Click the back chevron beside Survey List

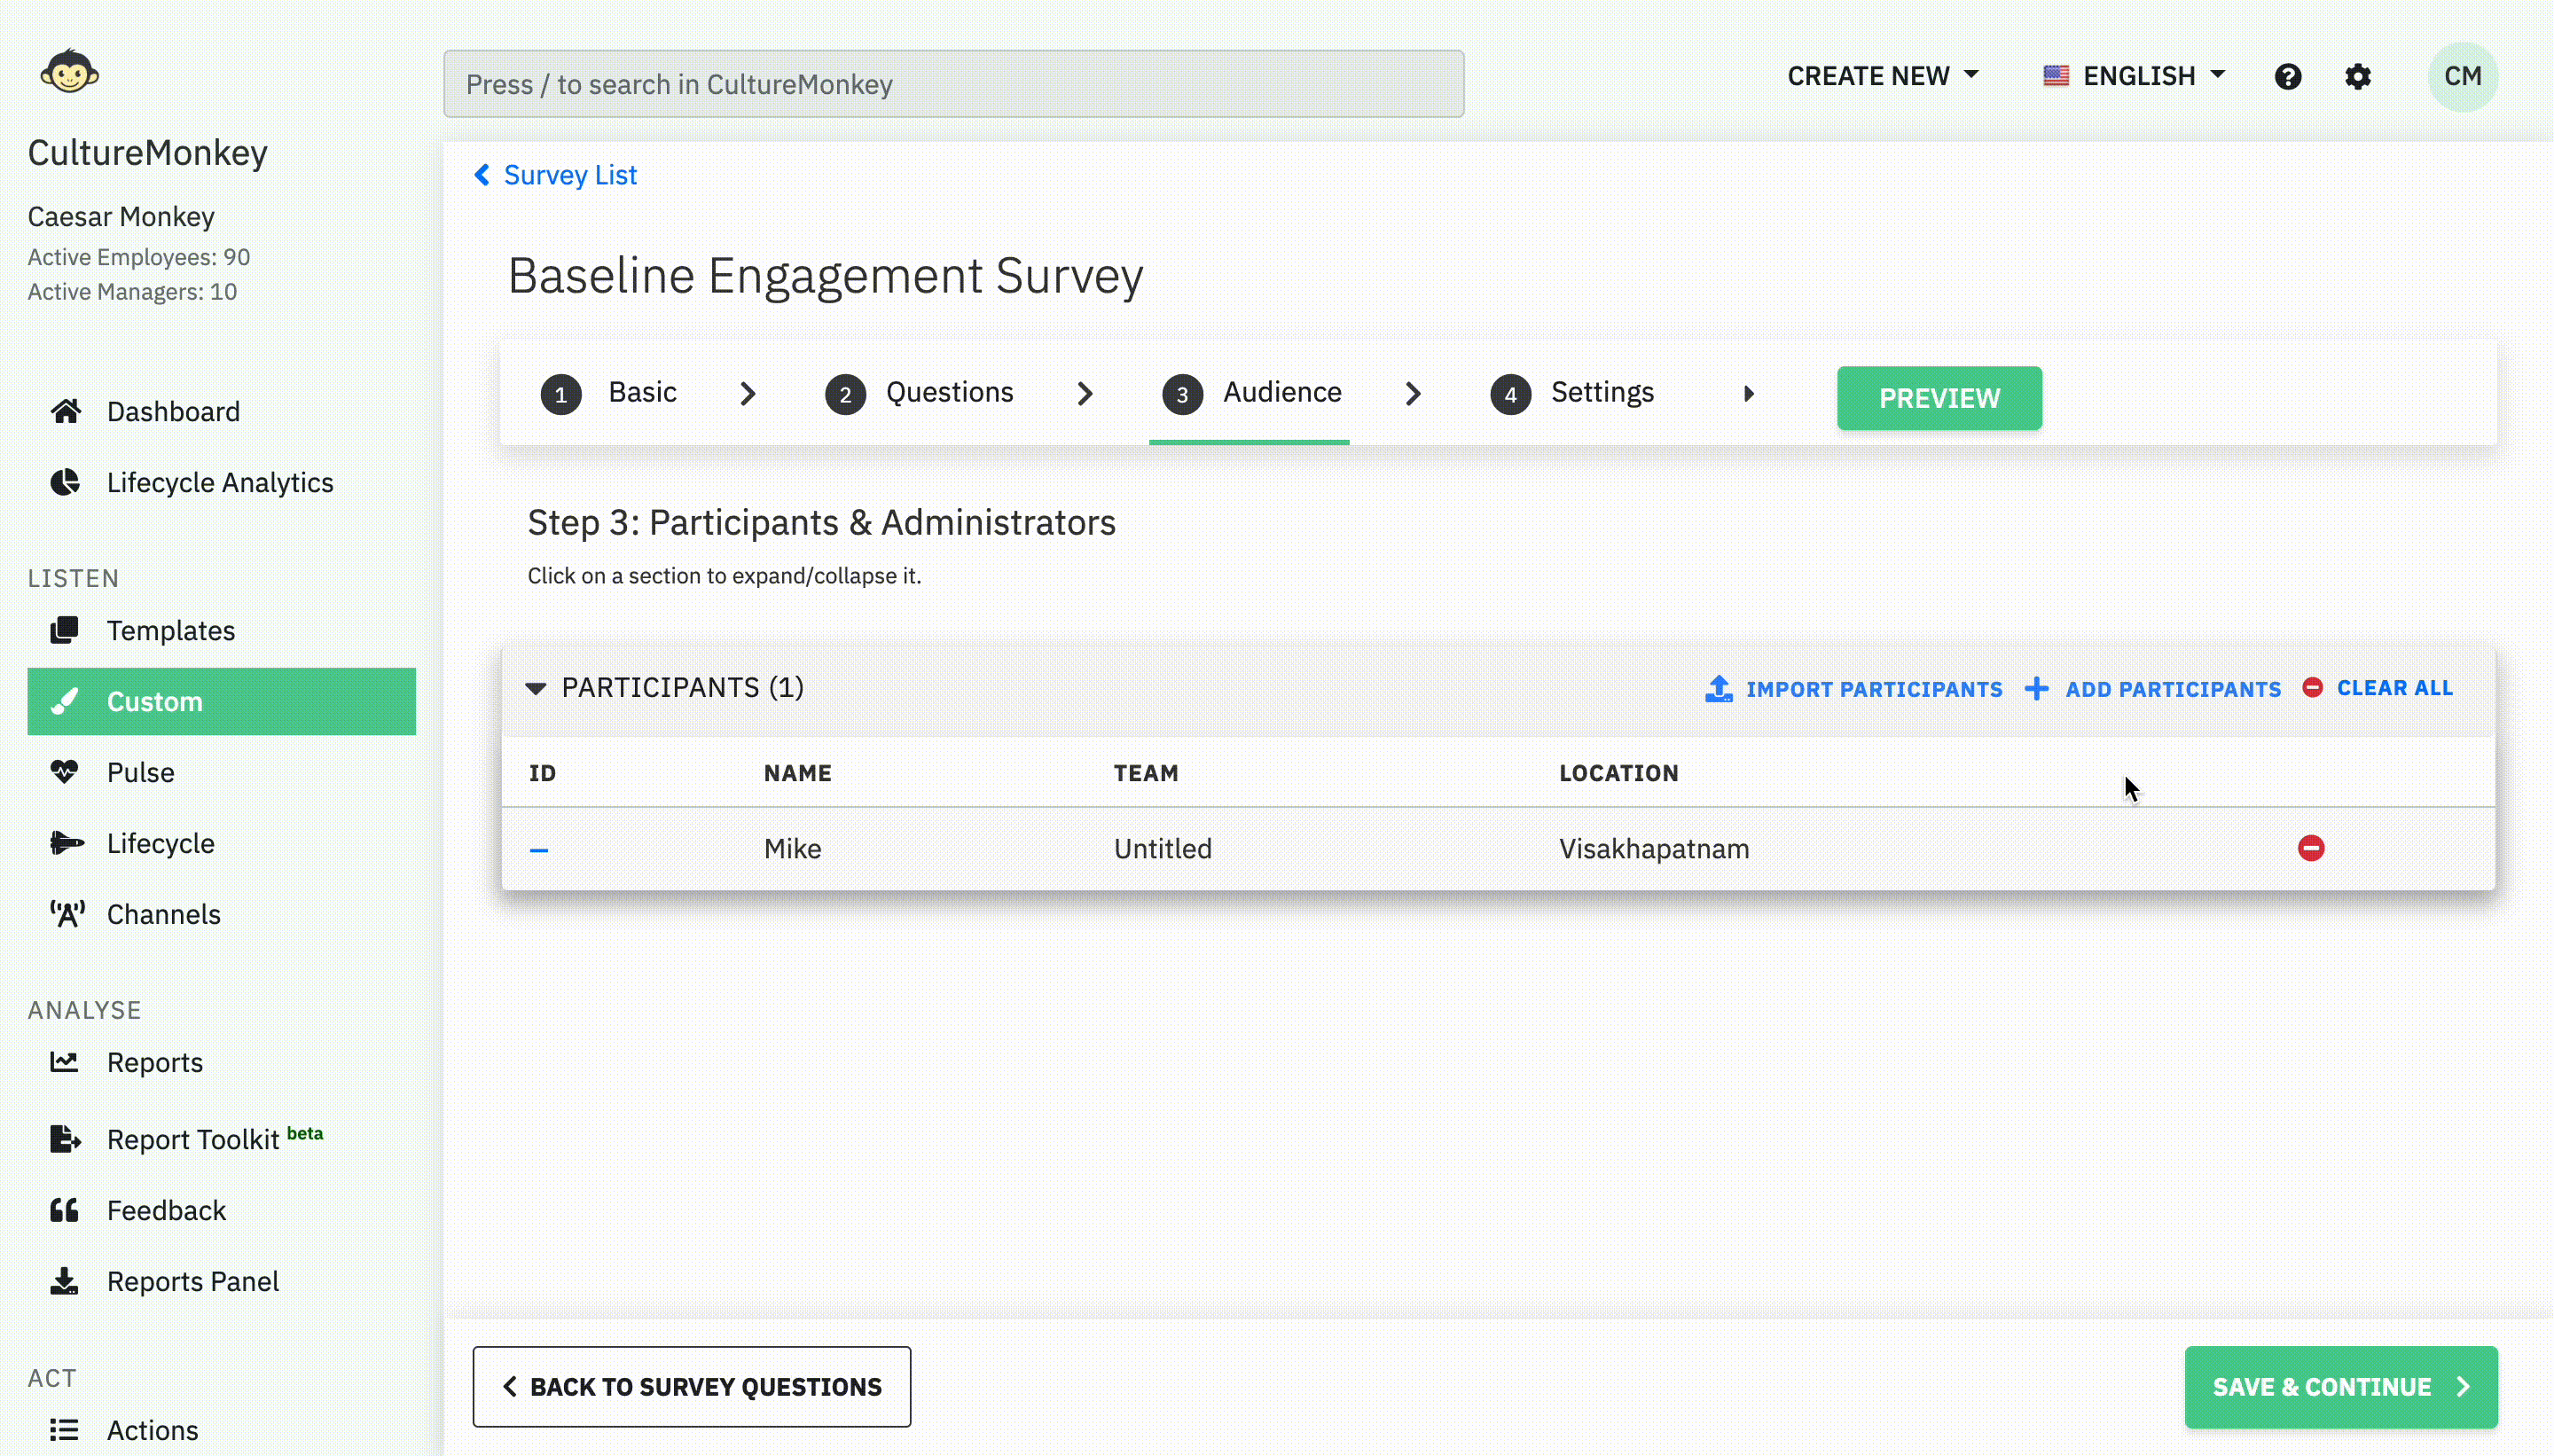tap(482, 175)
